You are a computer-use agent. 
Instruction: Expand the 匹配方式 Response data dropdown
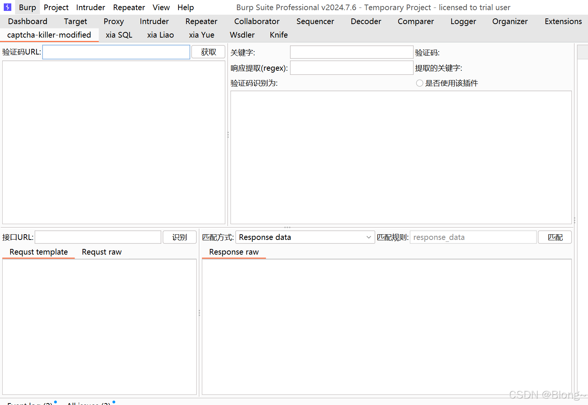[x=305, y=237]
